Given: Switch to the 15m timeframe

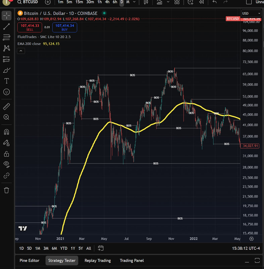Looking at the screenshot, I should (79, 2).
